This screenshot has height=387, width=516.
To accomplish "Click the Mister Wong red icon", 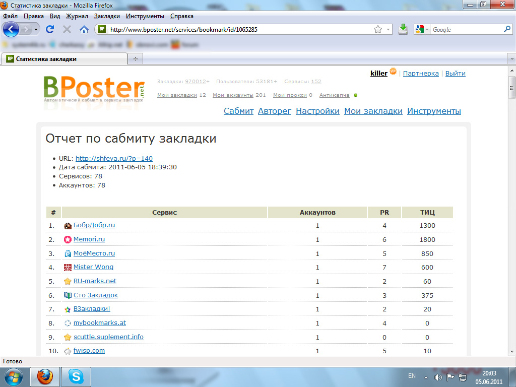I will [68, 268].
